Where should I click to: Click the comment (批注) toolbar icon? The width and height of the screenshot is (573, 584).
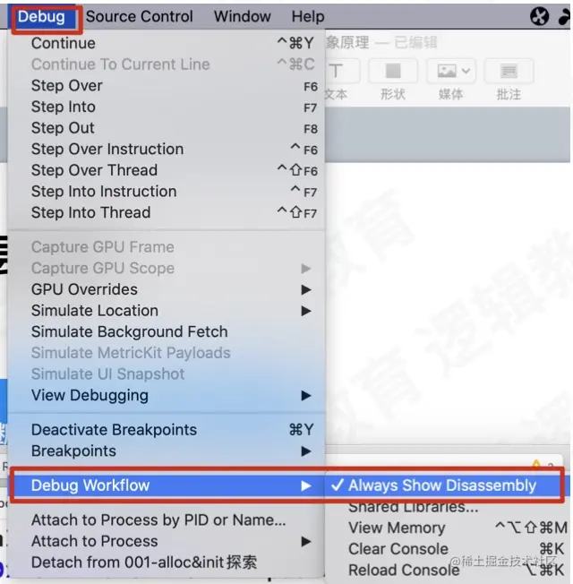[x=509, y=71]
